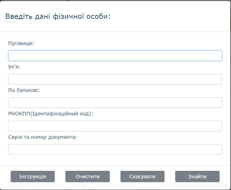Activate the document series and number textbox
This screenshot has width=231, height=190.
pyautogui.click(x=115, y=150)
